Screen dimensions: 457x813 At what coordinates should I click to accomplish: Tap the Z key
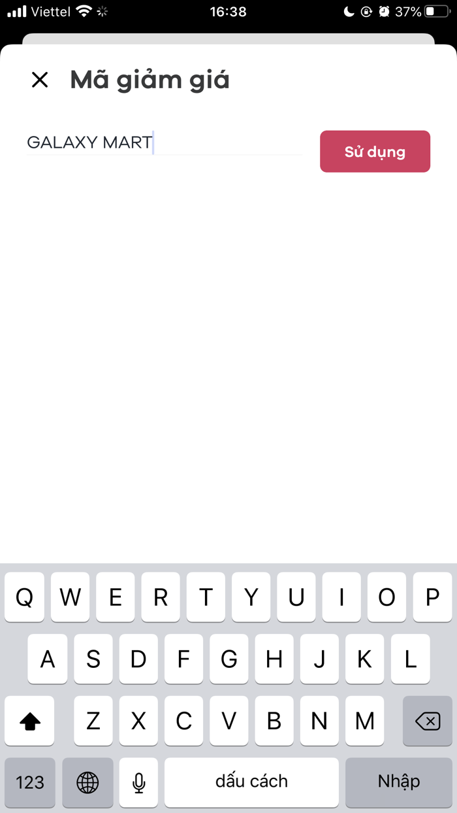point(93,721)
